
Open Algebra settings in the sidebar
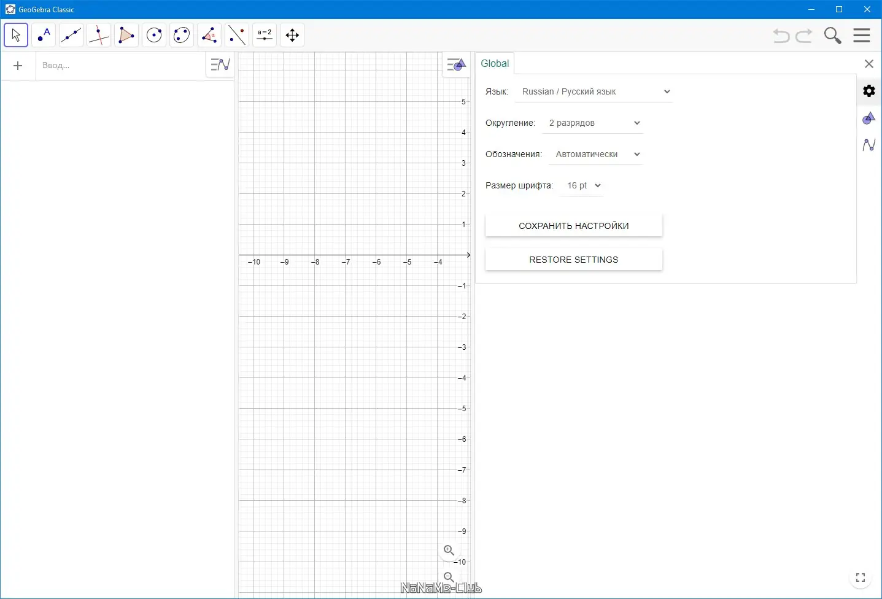(869, 145)
